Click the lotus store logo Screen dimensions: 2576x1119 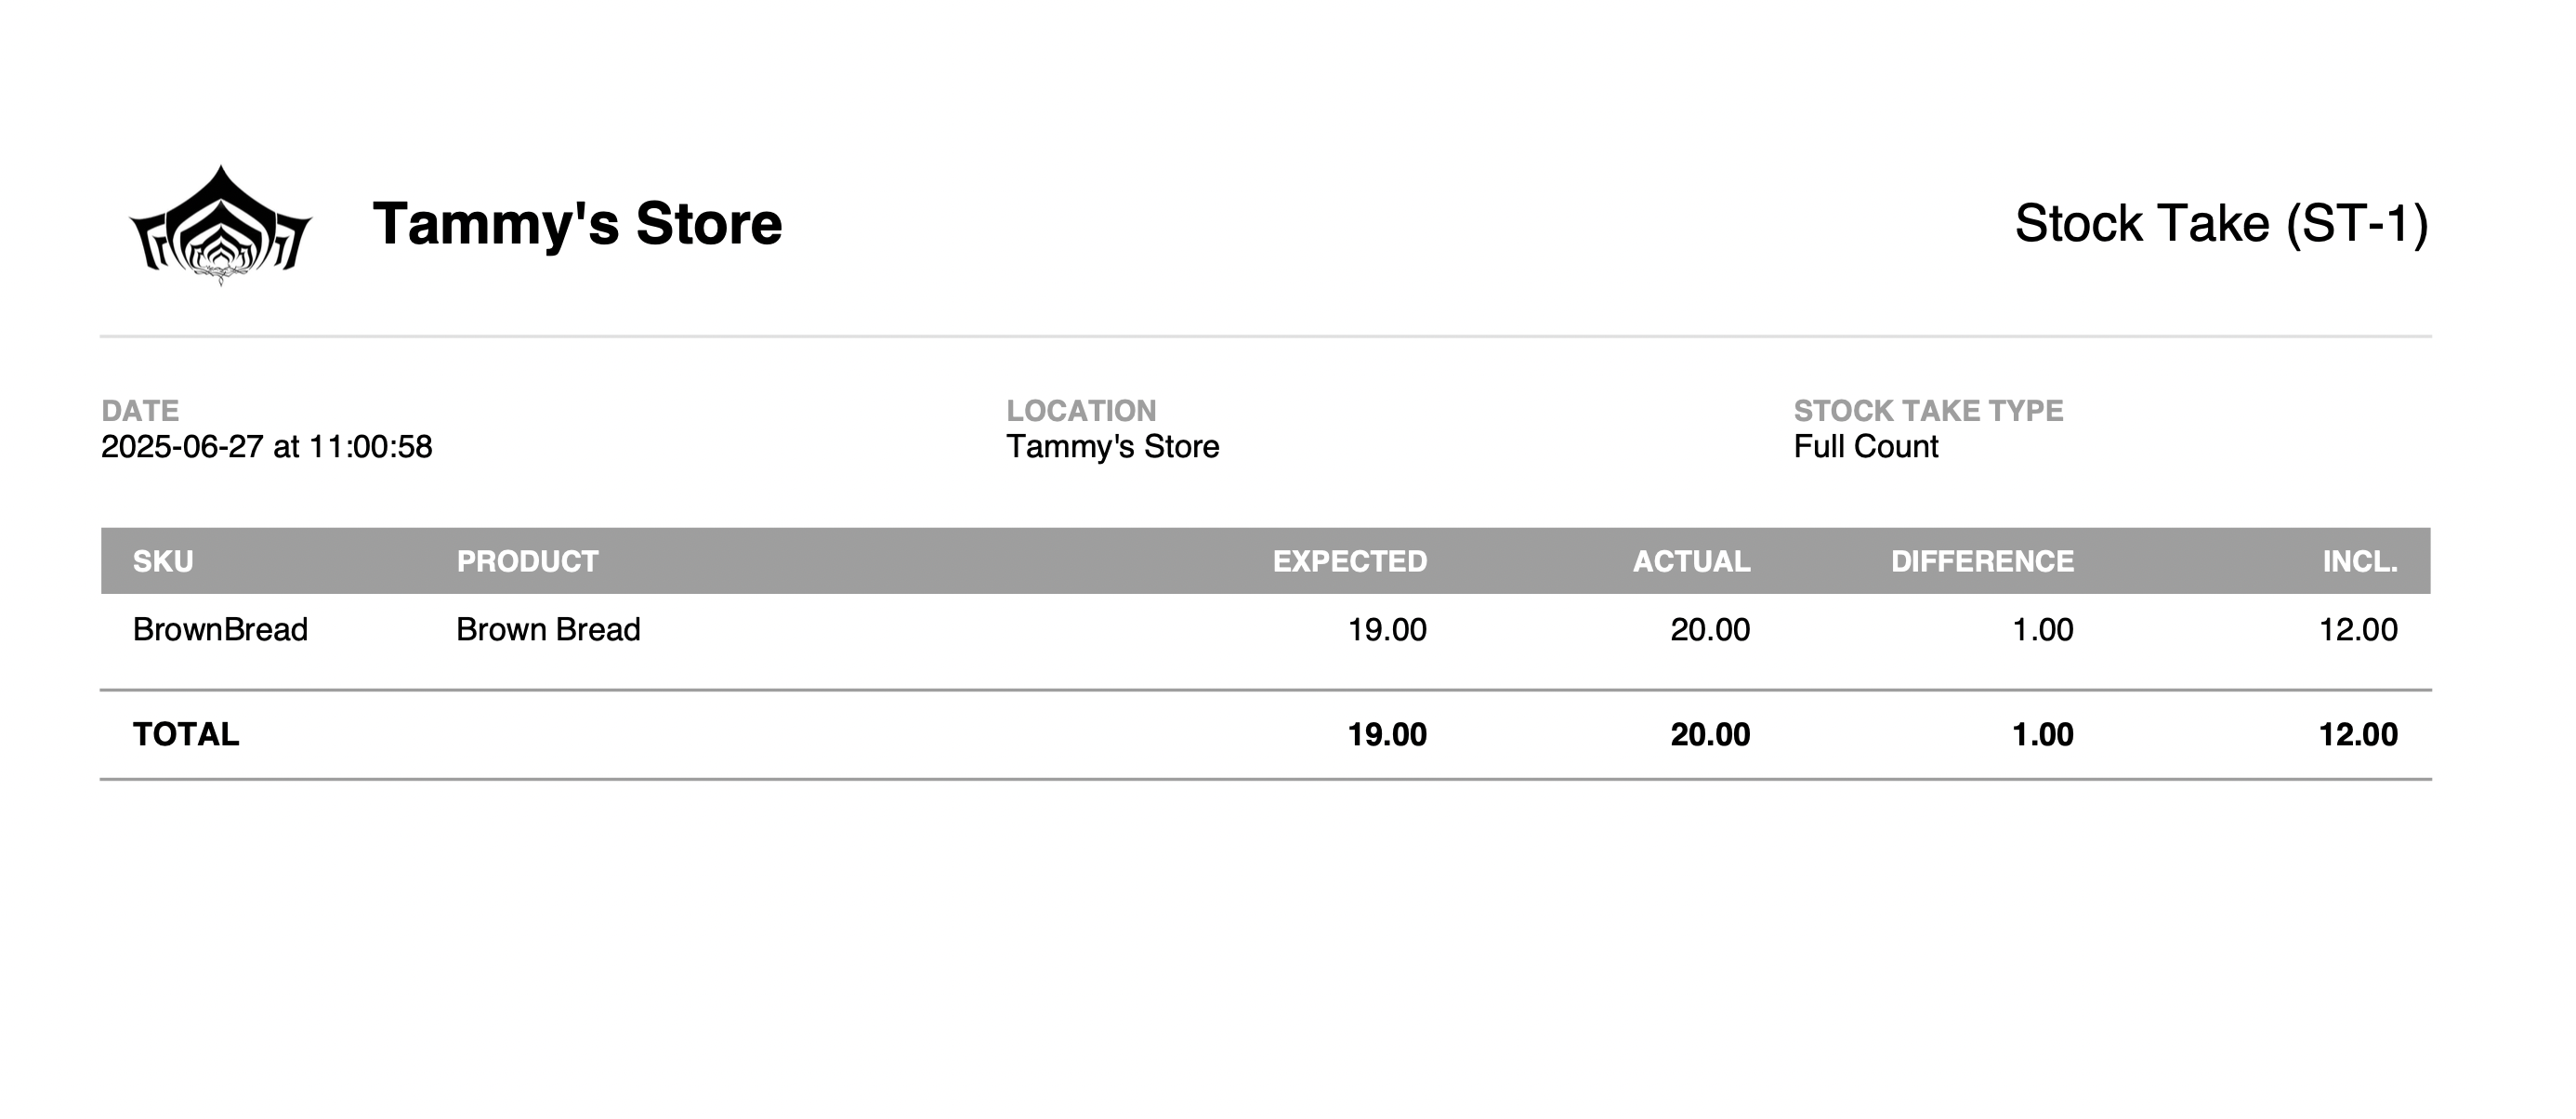point(220,225)
